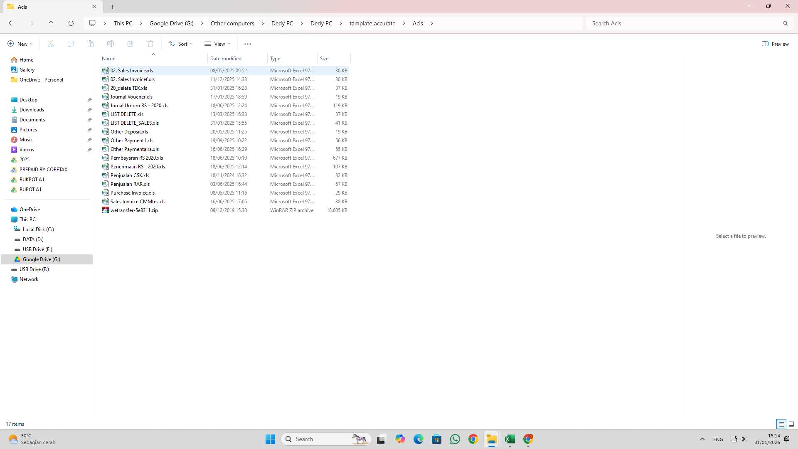The width and height of the screenshot is (798, 449).
Task: Paste from the clipboard
Action: [91, 44]
